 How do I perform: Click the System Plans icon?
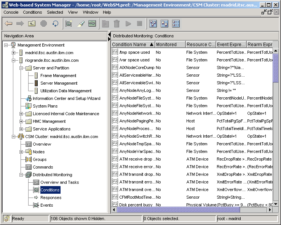[29, 106]
